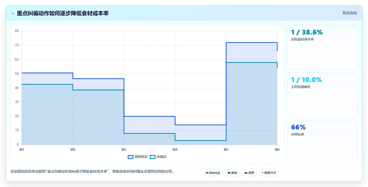This screenshot has width=368, height=187.
Task: Click the 进度 tag icon
Action: tap(246, 173)
